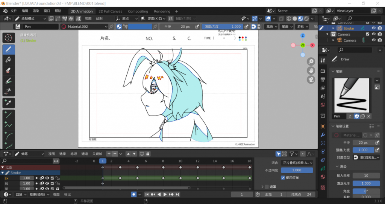Add a new layer with plus button
The width and height of the screenshot is (385, 204).
[109, 154]
